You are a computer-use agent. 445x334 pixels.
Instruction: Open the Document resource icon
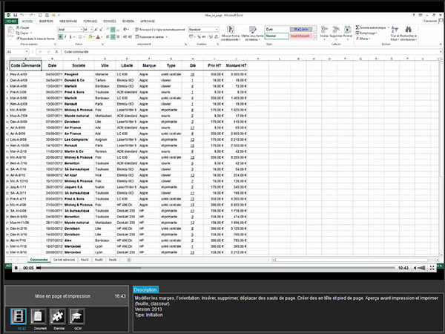38,316
